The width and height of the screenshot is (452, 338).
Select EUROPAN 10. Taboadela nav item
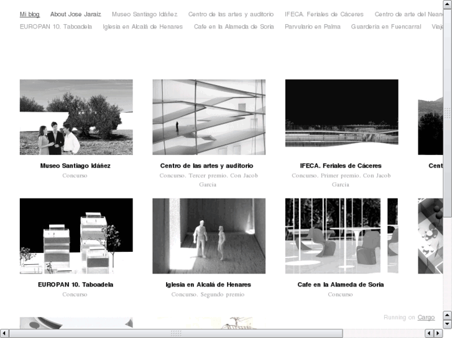[x=56, y=27]
